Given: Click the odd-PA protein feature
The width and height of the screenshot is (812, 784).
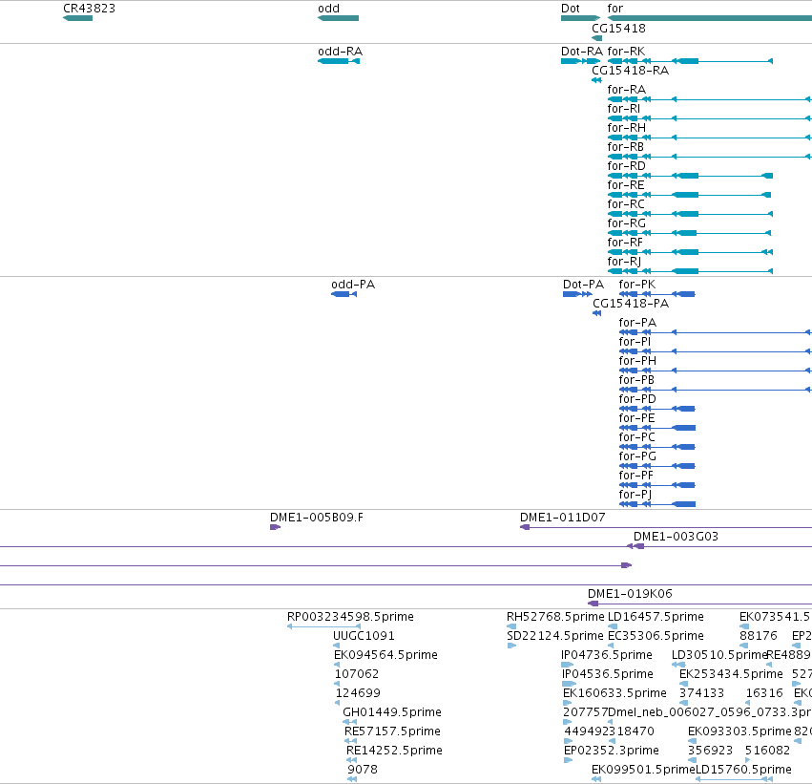Looking at the screenshot, I should point(344,294).
